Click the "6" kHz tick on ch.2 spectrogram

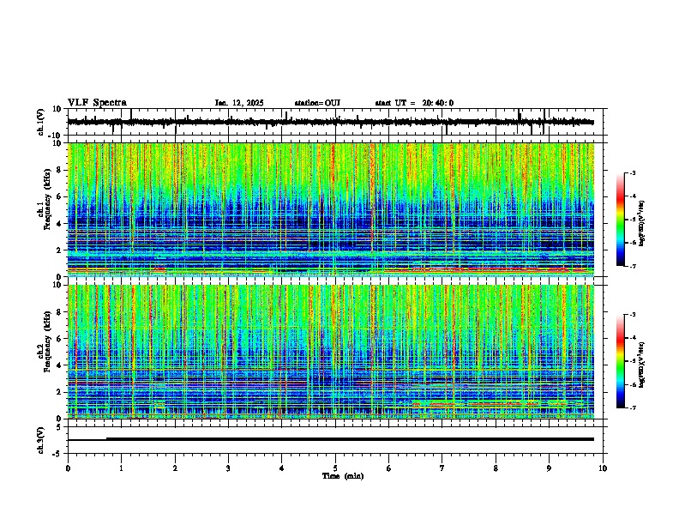(x=60, y=339)
